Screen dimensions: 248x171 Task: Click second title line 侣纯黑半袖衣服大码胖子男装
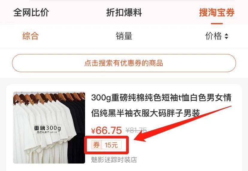click(x=146, y=113)
